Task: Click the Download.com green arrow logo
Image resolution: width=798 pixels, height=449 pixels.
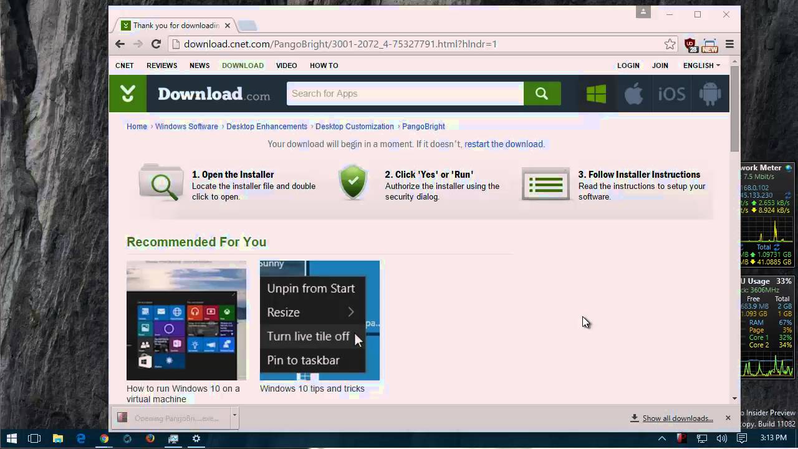Action: pyautogui.click(x=128, y=94)
